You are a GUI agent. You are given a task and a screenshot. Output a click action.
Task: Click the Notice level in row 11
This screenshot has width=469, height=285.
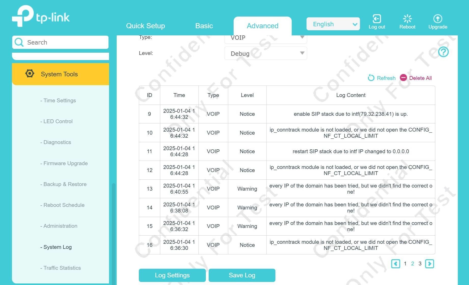(x=247, y=151)
